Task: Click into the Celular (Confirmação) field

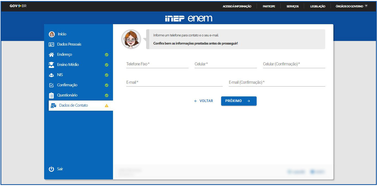Action: coord(294,64)
